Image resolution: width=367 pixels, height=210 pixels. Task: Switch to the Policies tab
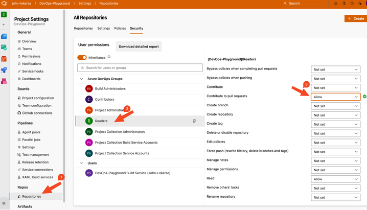pyautogui.click(x=120, y=28)
